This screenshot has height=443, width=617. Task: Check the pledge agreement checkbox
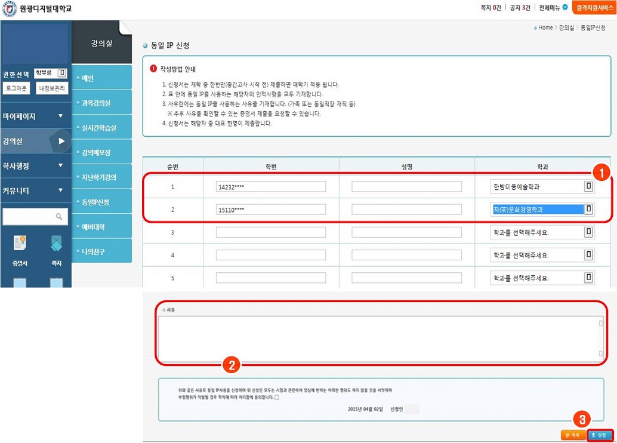(x=277, y=397)
